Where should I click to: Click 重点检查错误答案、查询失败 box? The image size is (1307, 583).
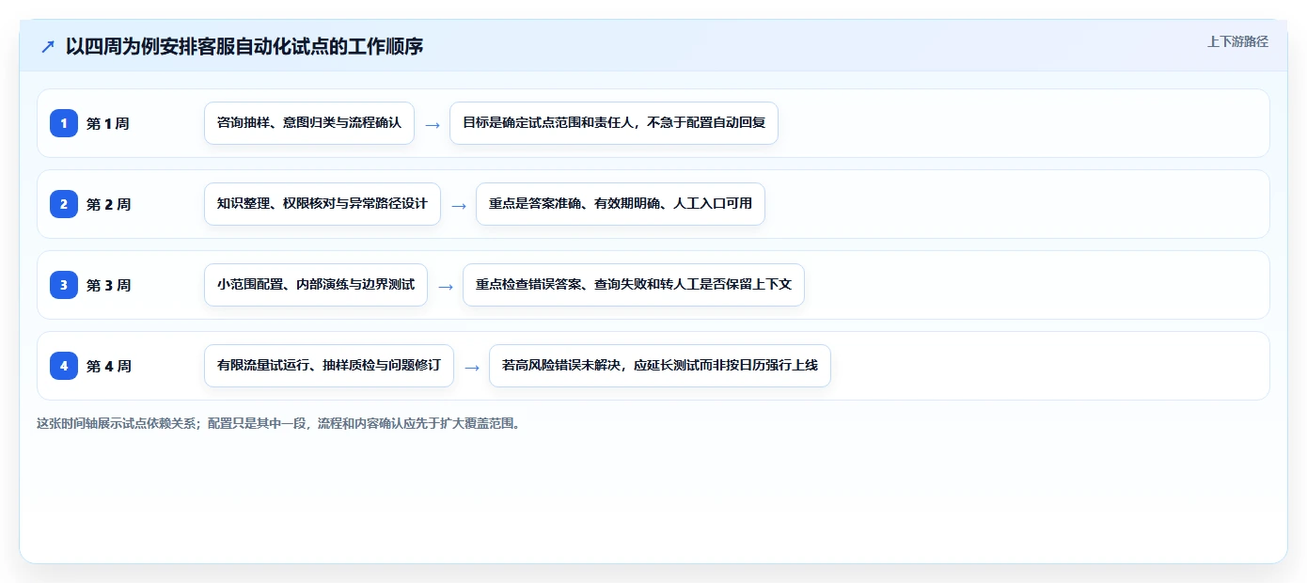point(634,285)
